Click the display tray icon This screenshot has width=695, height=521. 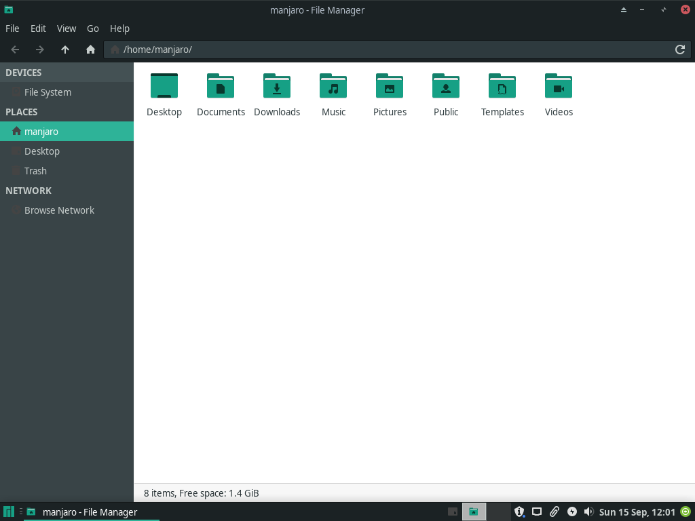(537, 512)
